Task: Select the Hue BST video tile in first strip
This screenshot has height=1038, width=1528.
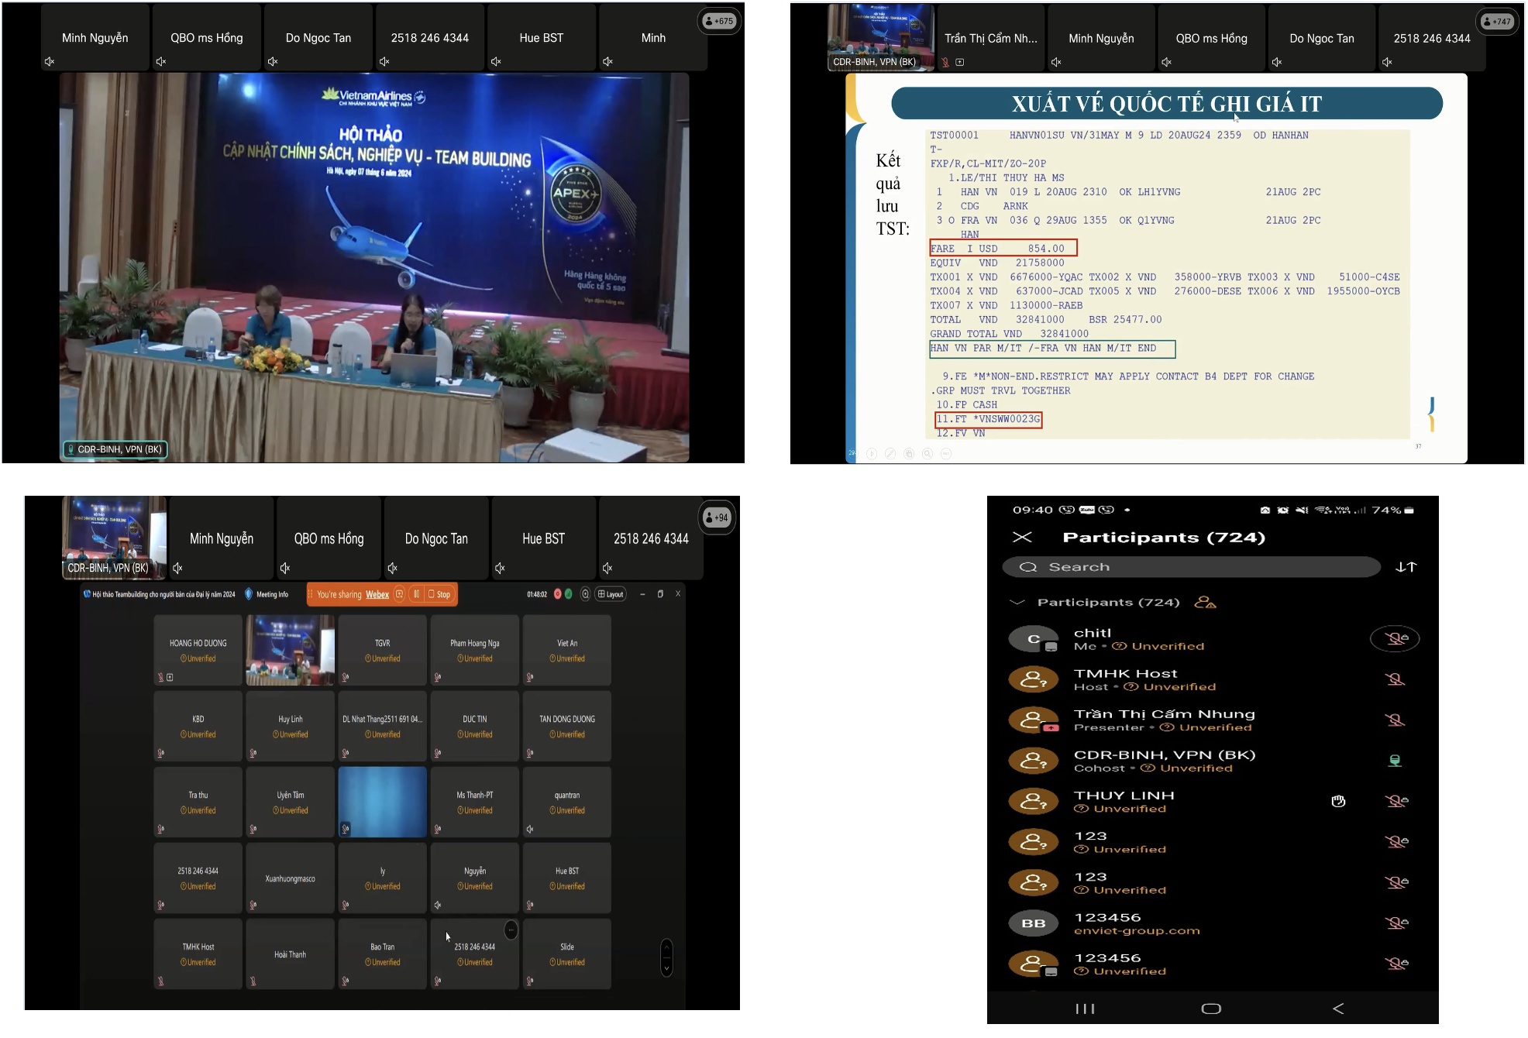Action: point(541,38)
